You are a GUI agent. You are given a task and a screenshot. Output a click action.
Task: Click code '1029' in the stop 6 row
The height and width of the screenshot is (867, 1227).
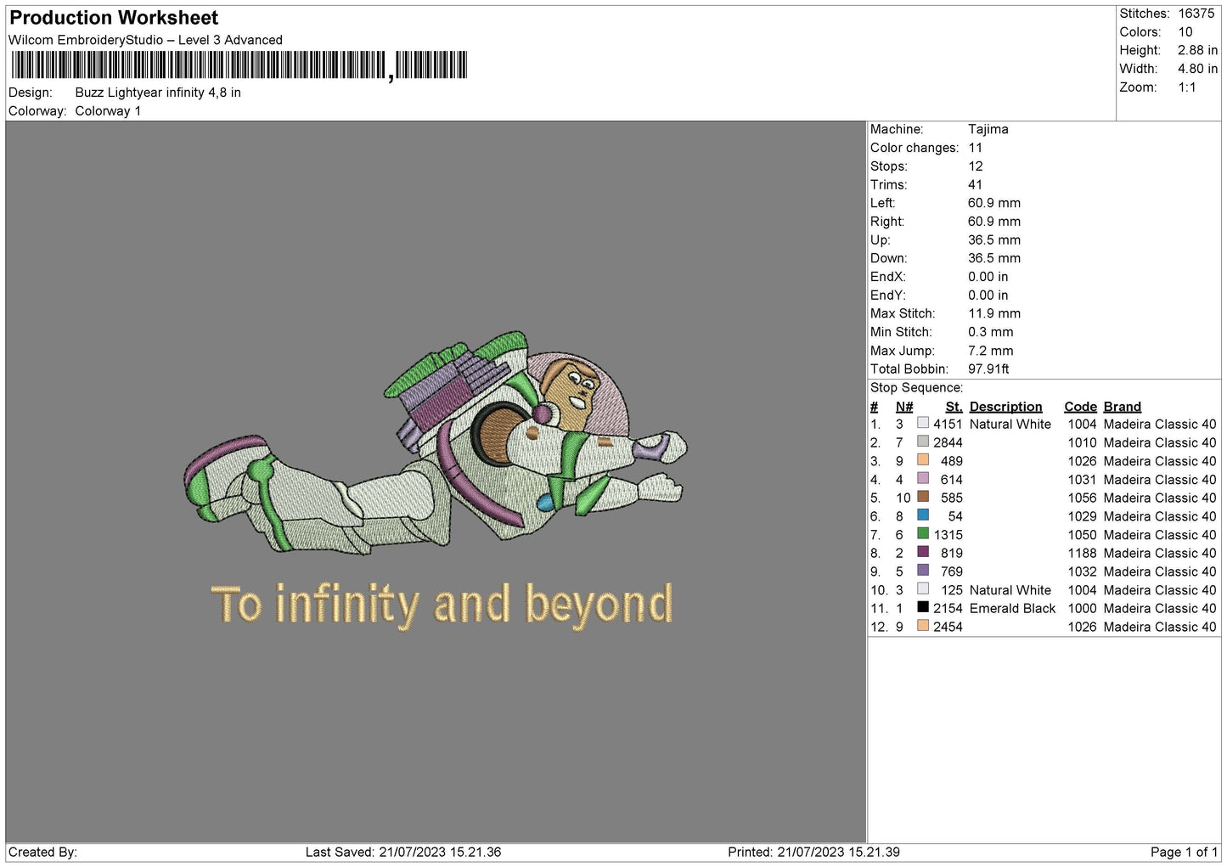(1082, 516)
